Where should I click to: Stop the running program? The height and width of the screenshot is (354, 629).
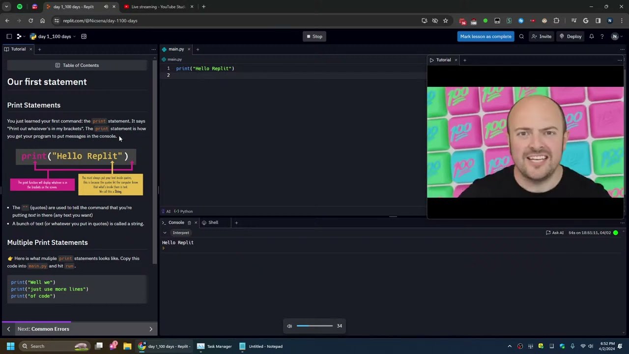314,36
